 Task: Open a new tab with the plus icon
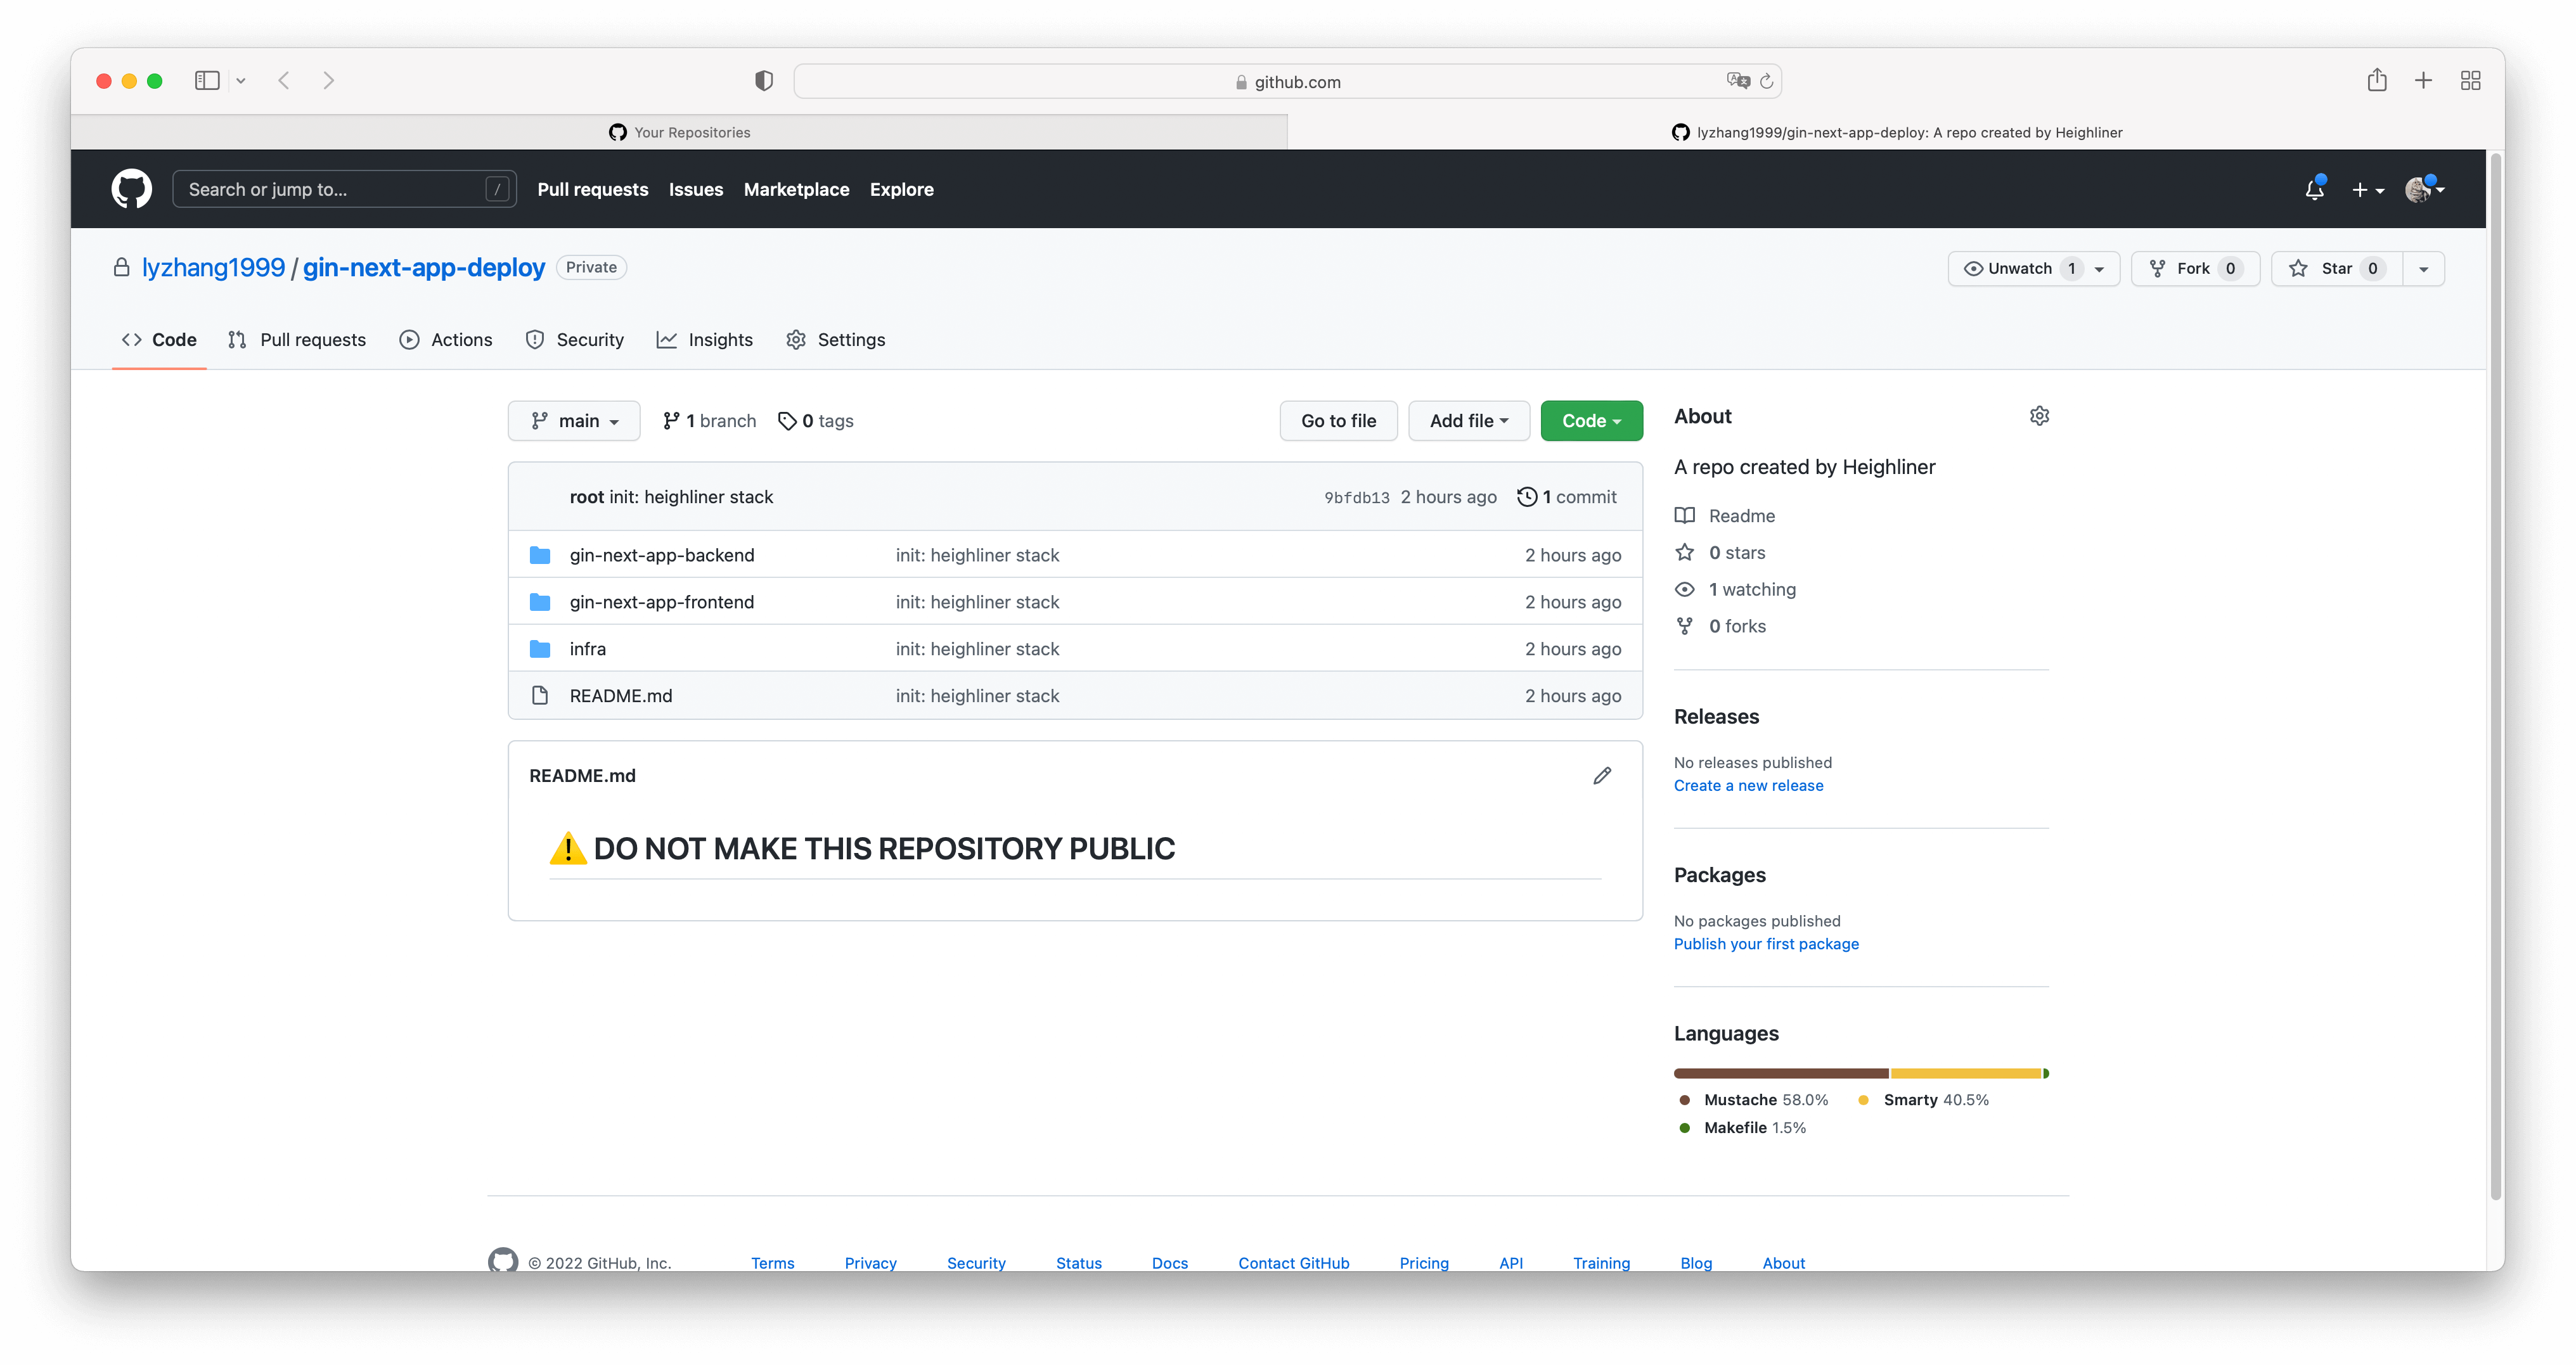[x=2423, y=81]
